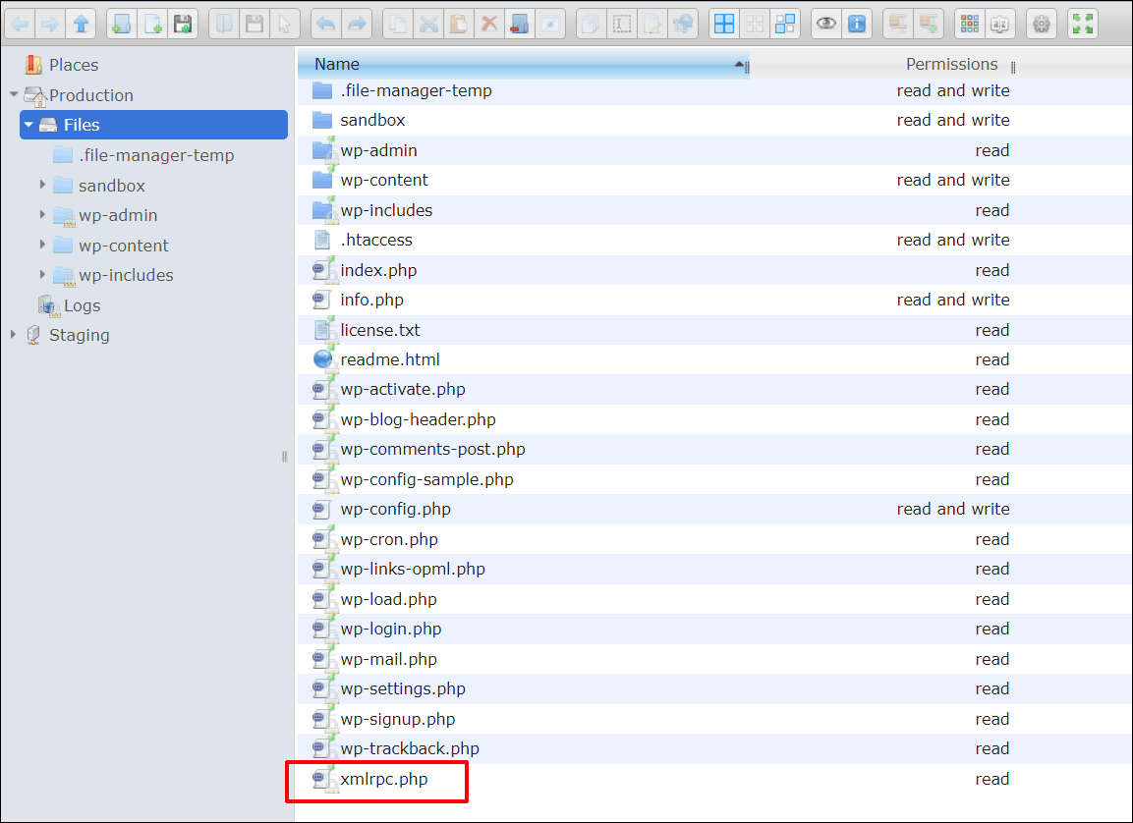Click the empty folder icon

click(520, 25)
